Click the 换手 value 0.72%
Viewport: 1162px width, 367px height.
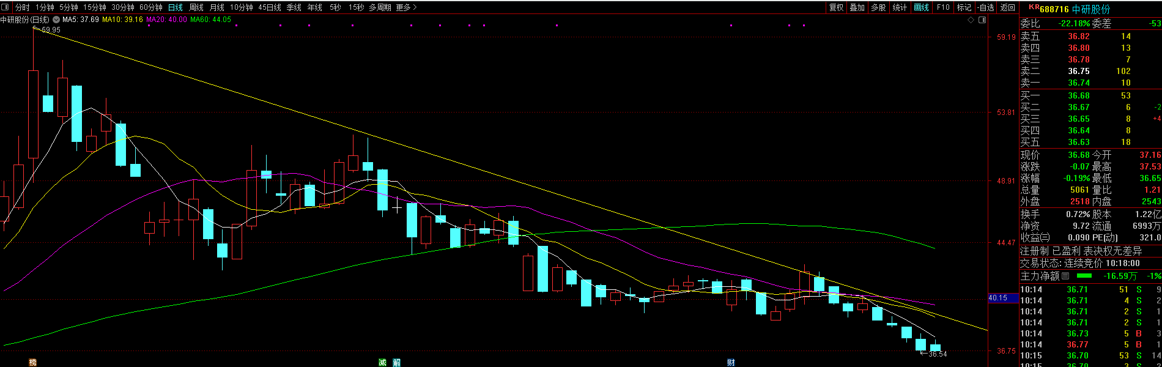(1078, 214)
